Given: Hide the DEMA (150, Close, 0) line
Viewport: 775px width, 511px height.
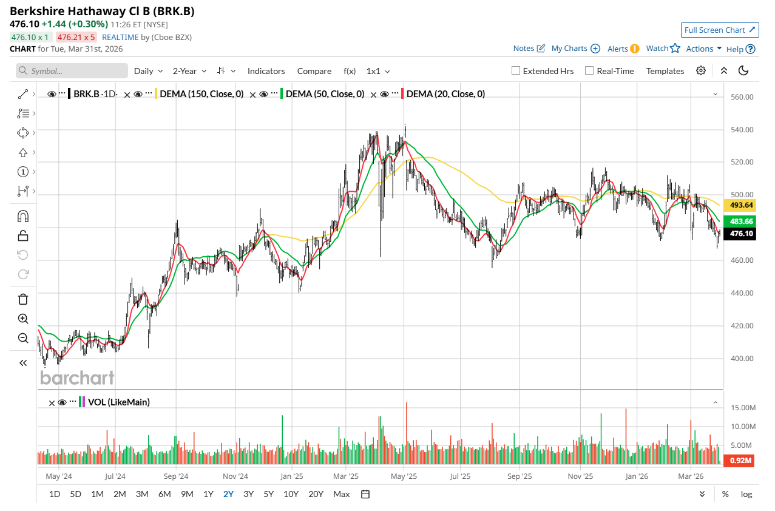Looking at the screenshot, I should tap(138, 94).
